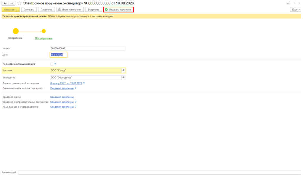The height and width of the screenshot is (176, 303).
Task: Export with the Выгрузить button
Action: pos(94,10)
